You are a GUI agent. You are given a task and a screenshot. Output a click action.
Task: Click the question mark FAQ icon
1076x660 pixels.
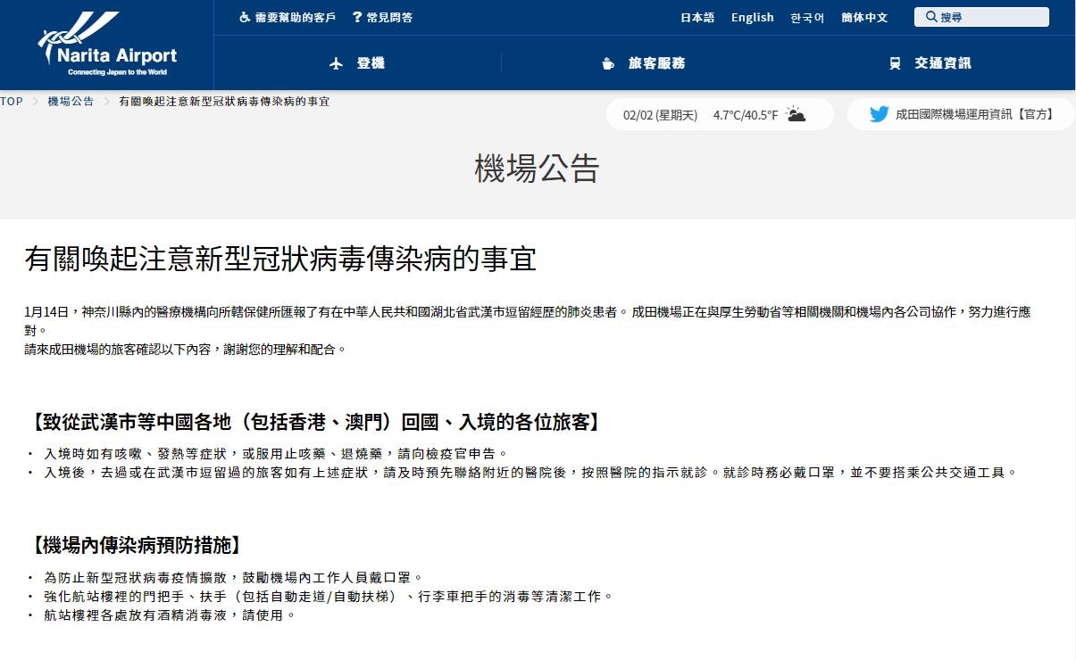[x=357, y=17]
